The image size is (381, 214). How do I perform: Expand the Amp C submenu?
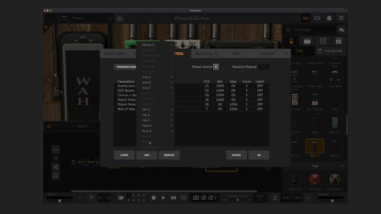[x=155, y=88]
